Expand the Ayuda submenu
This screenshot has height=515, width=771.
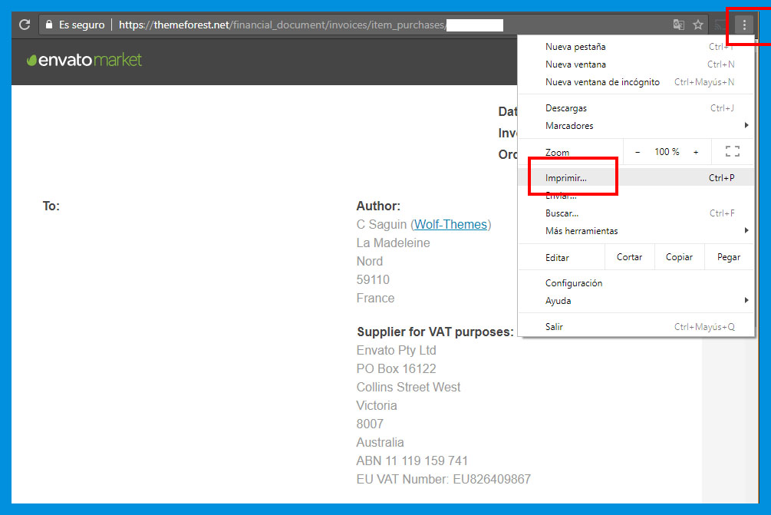[x=636, y=301]
